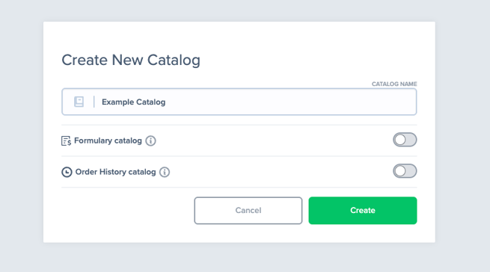Screen dimensions: 490x272
Task: Click the Order History clock icon
Action: (67, 172)
